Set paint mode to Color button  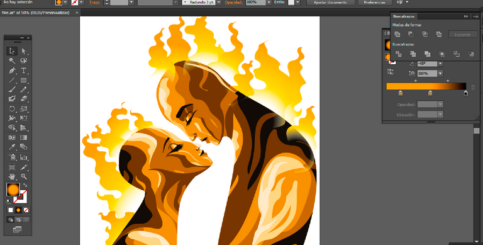pos(11,210)
